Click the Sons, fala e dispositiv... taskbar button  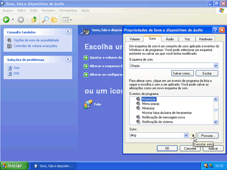[x=54, y=166]
